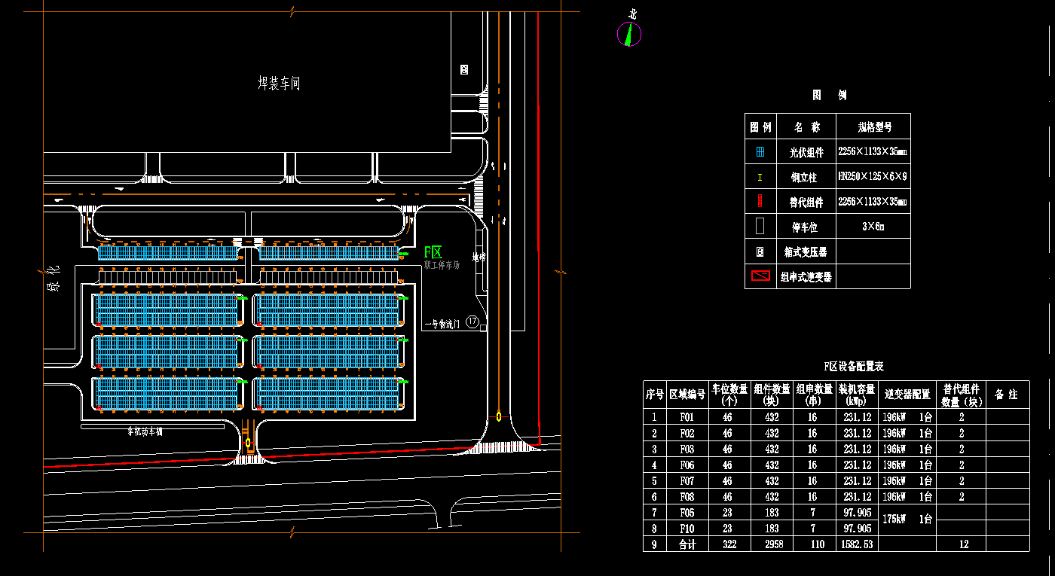Viewport: 1055px width, 576px height.
Task: Click the HN250×125×6×9 specification
Action: [873, 177]
